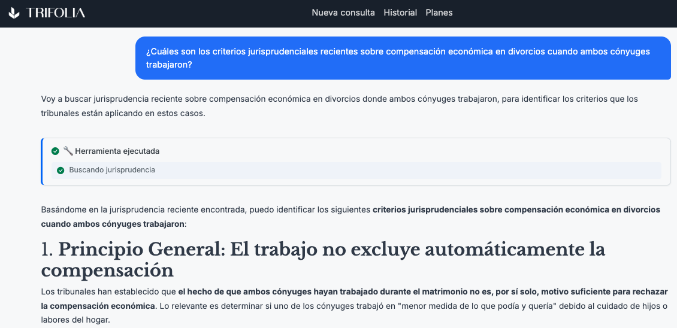Go to the Planes page

[439, 13]
